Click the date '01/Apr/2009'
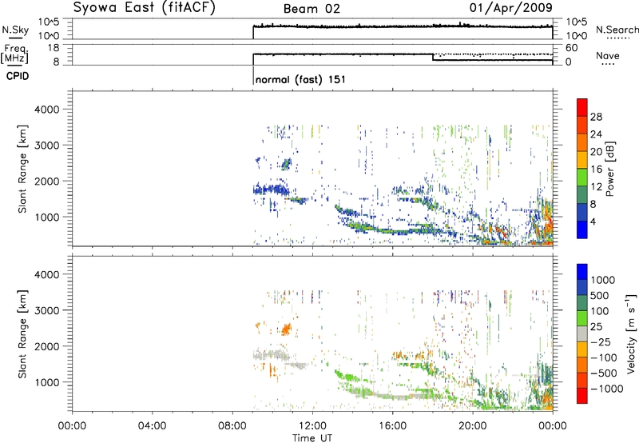This screenshot has height=443, width=639. [511, 7]
